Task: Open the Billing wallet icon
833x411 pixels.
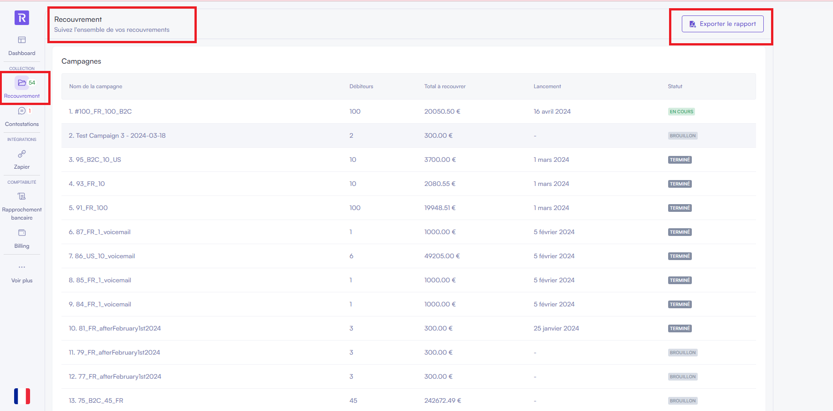Action: coord(22,233)
